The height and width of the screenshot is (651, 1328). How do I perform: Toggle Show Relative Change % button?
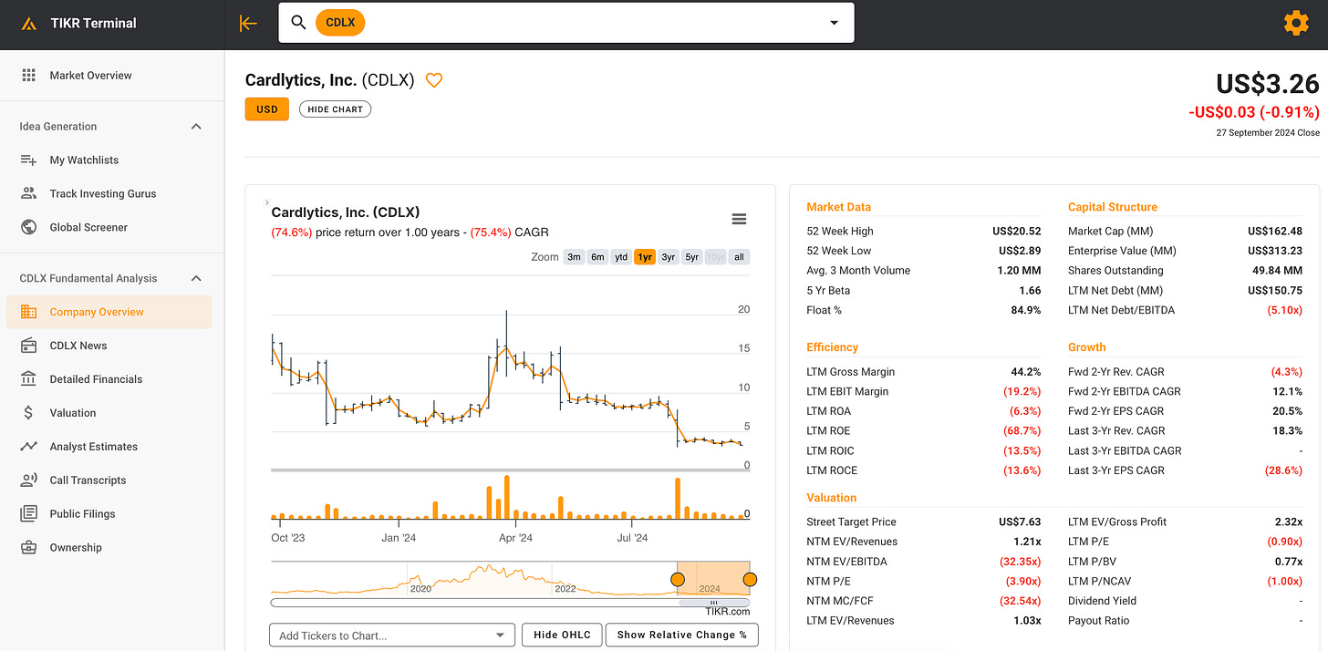(x=682, y=635)
